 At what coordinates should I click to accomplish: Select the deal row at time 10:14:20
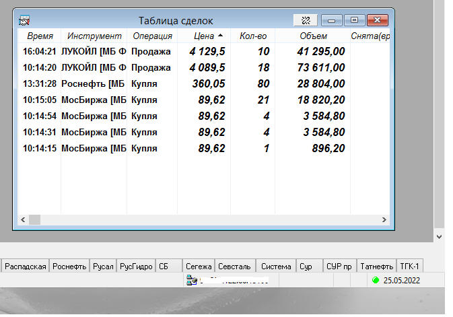click(x=204, y=67)
